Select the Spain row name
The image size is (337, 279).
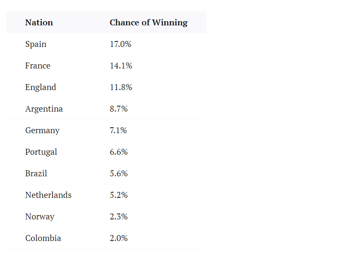click(36, 44)
